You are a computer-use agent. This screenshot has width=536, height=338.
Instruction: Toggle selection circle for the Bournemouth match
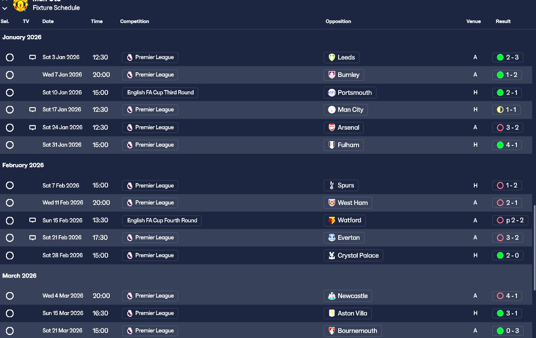10,331
